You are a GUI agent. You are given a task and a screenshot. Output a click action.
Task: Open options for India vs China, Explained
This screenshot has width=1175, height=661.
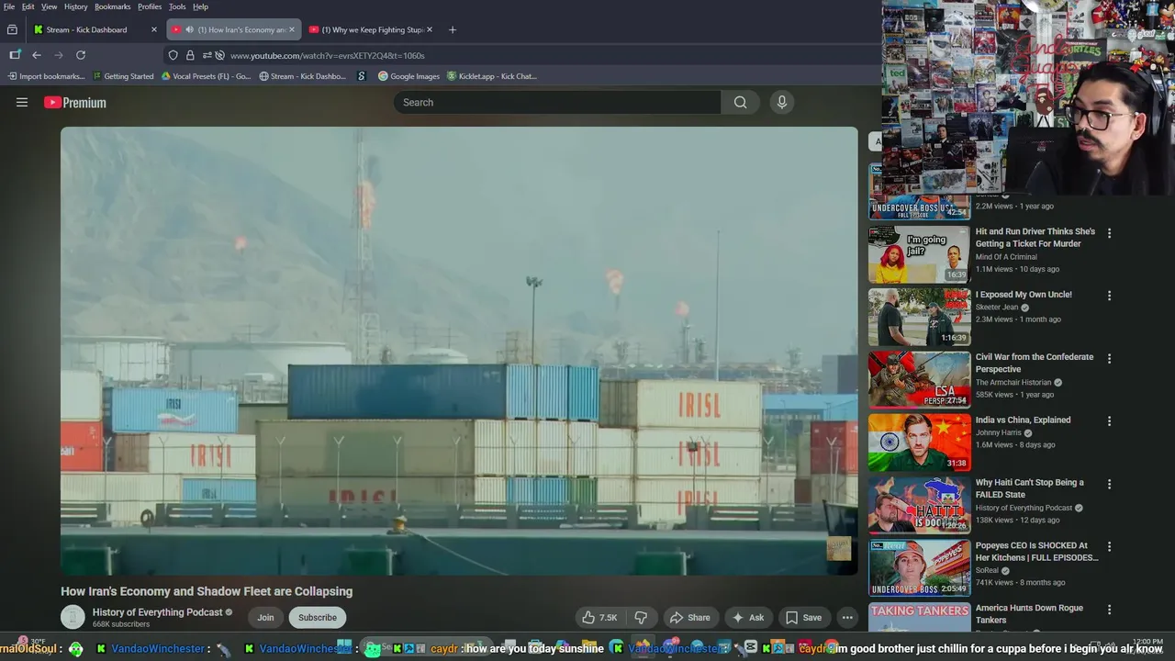1109,421
